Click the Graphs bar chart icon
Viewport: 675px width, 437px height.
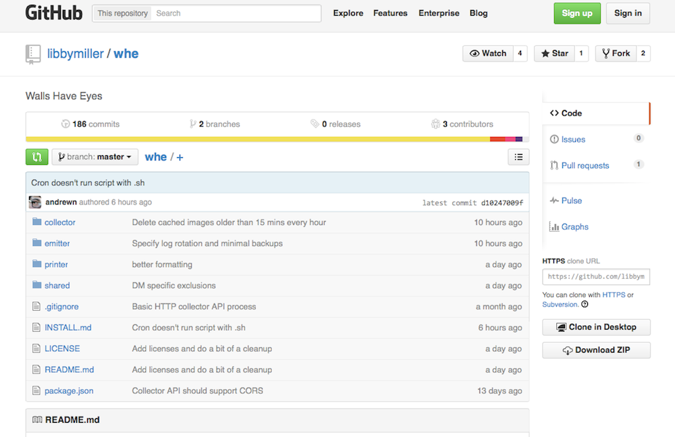[554, 227]
